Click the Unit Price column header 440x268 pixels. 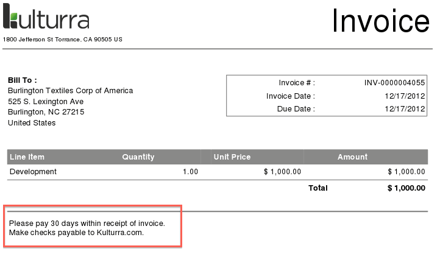[x=232, y=157]
